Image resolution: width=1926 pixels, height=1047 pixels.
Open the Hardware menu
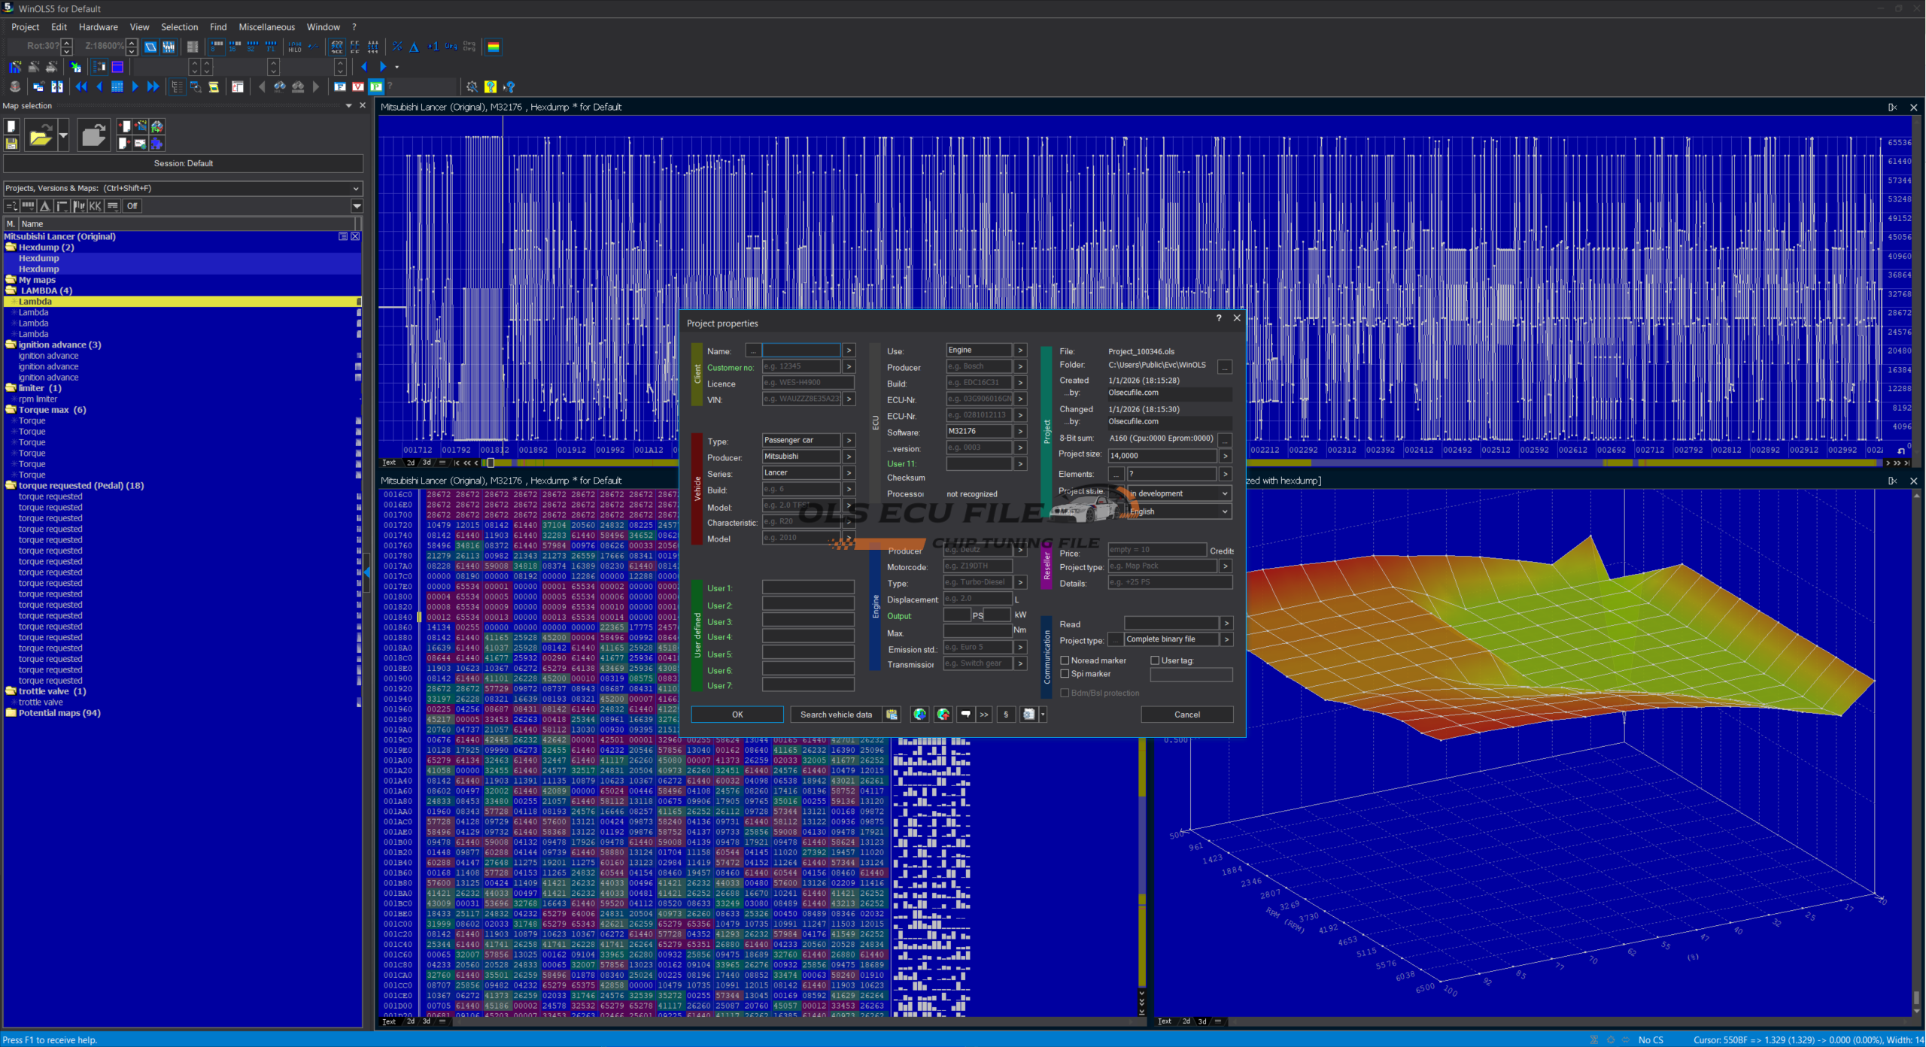[x=98, y=27]
